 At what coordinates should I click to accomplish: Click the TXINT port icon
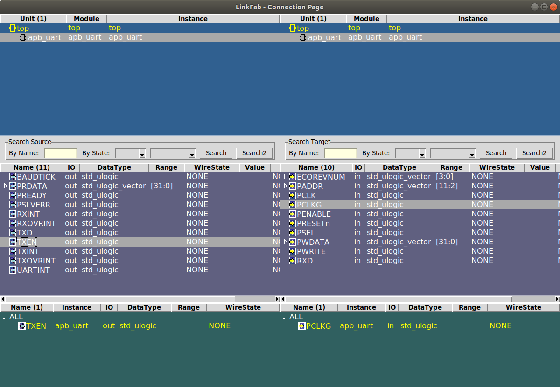click(x=13, y=251)
